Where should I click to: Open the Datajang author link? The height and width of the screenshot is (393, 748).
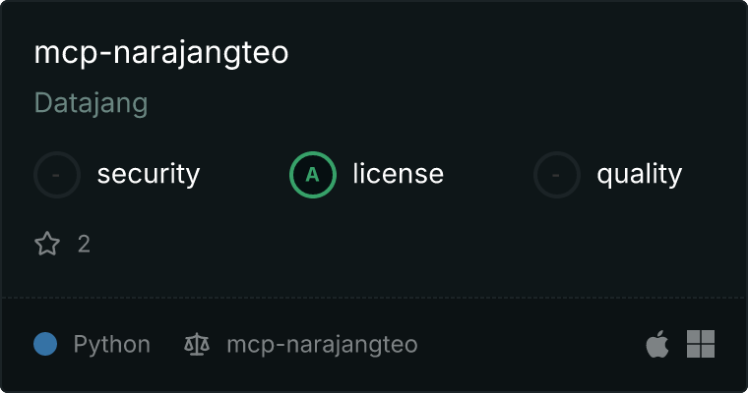pyautogui.click(x=92, y=103)
